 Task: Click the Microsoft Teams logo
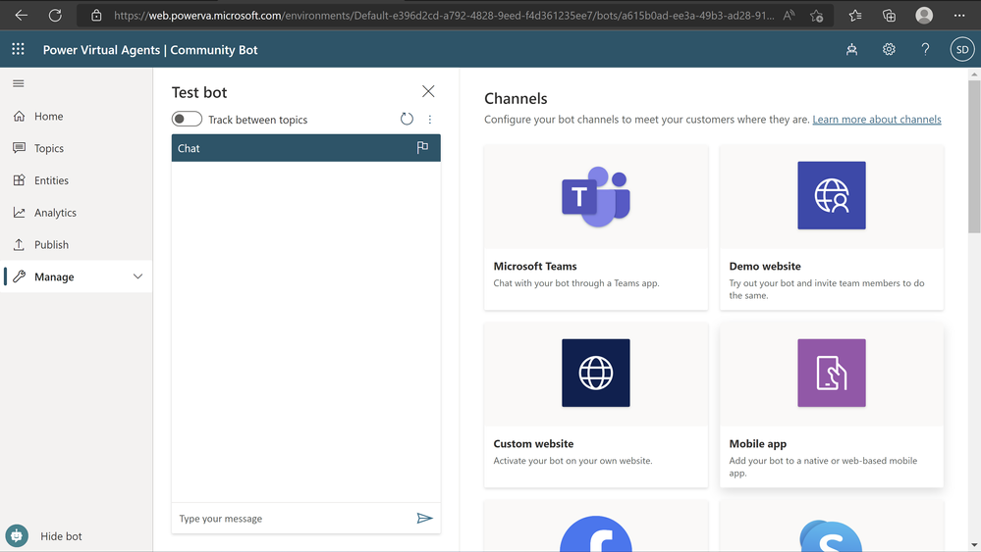(596, 197)
